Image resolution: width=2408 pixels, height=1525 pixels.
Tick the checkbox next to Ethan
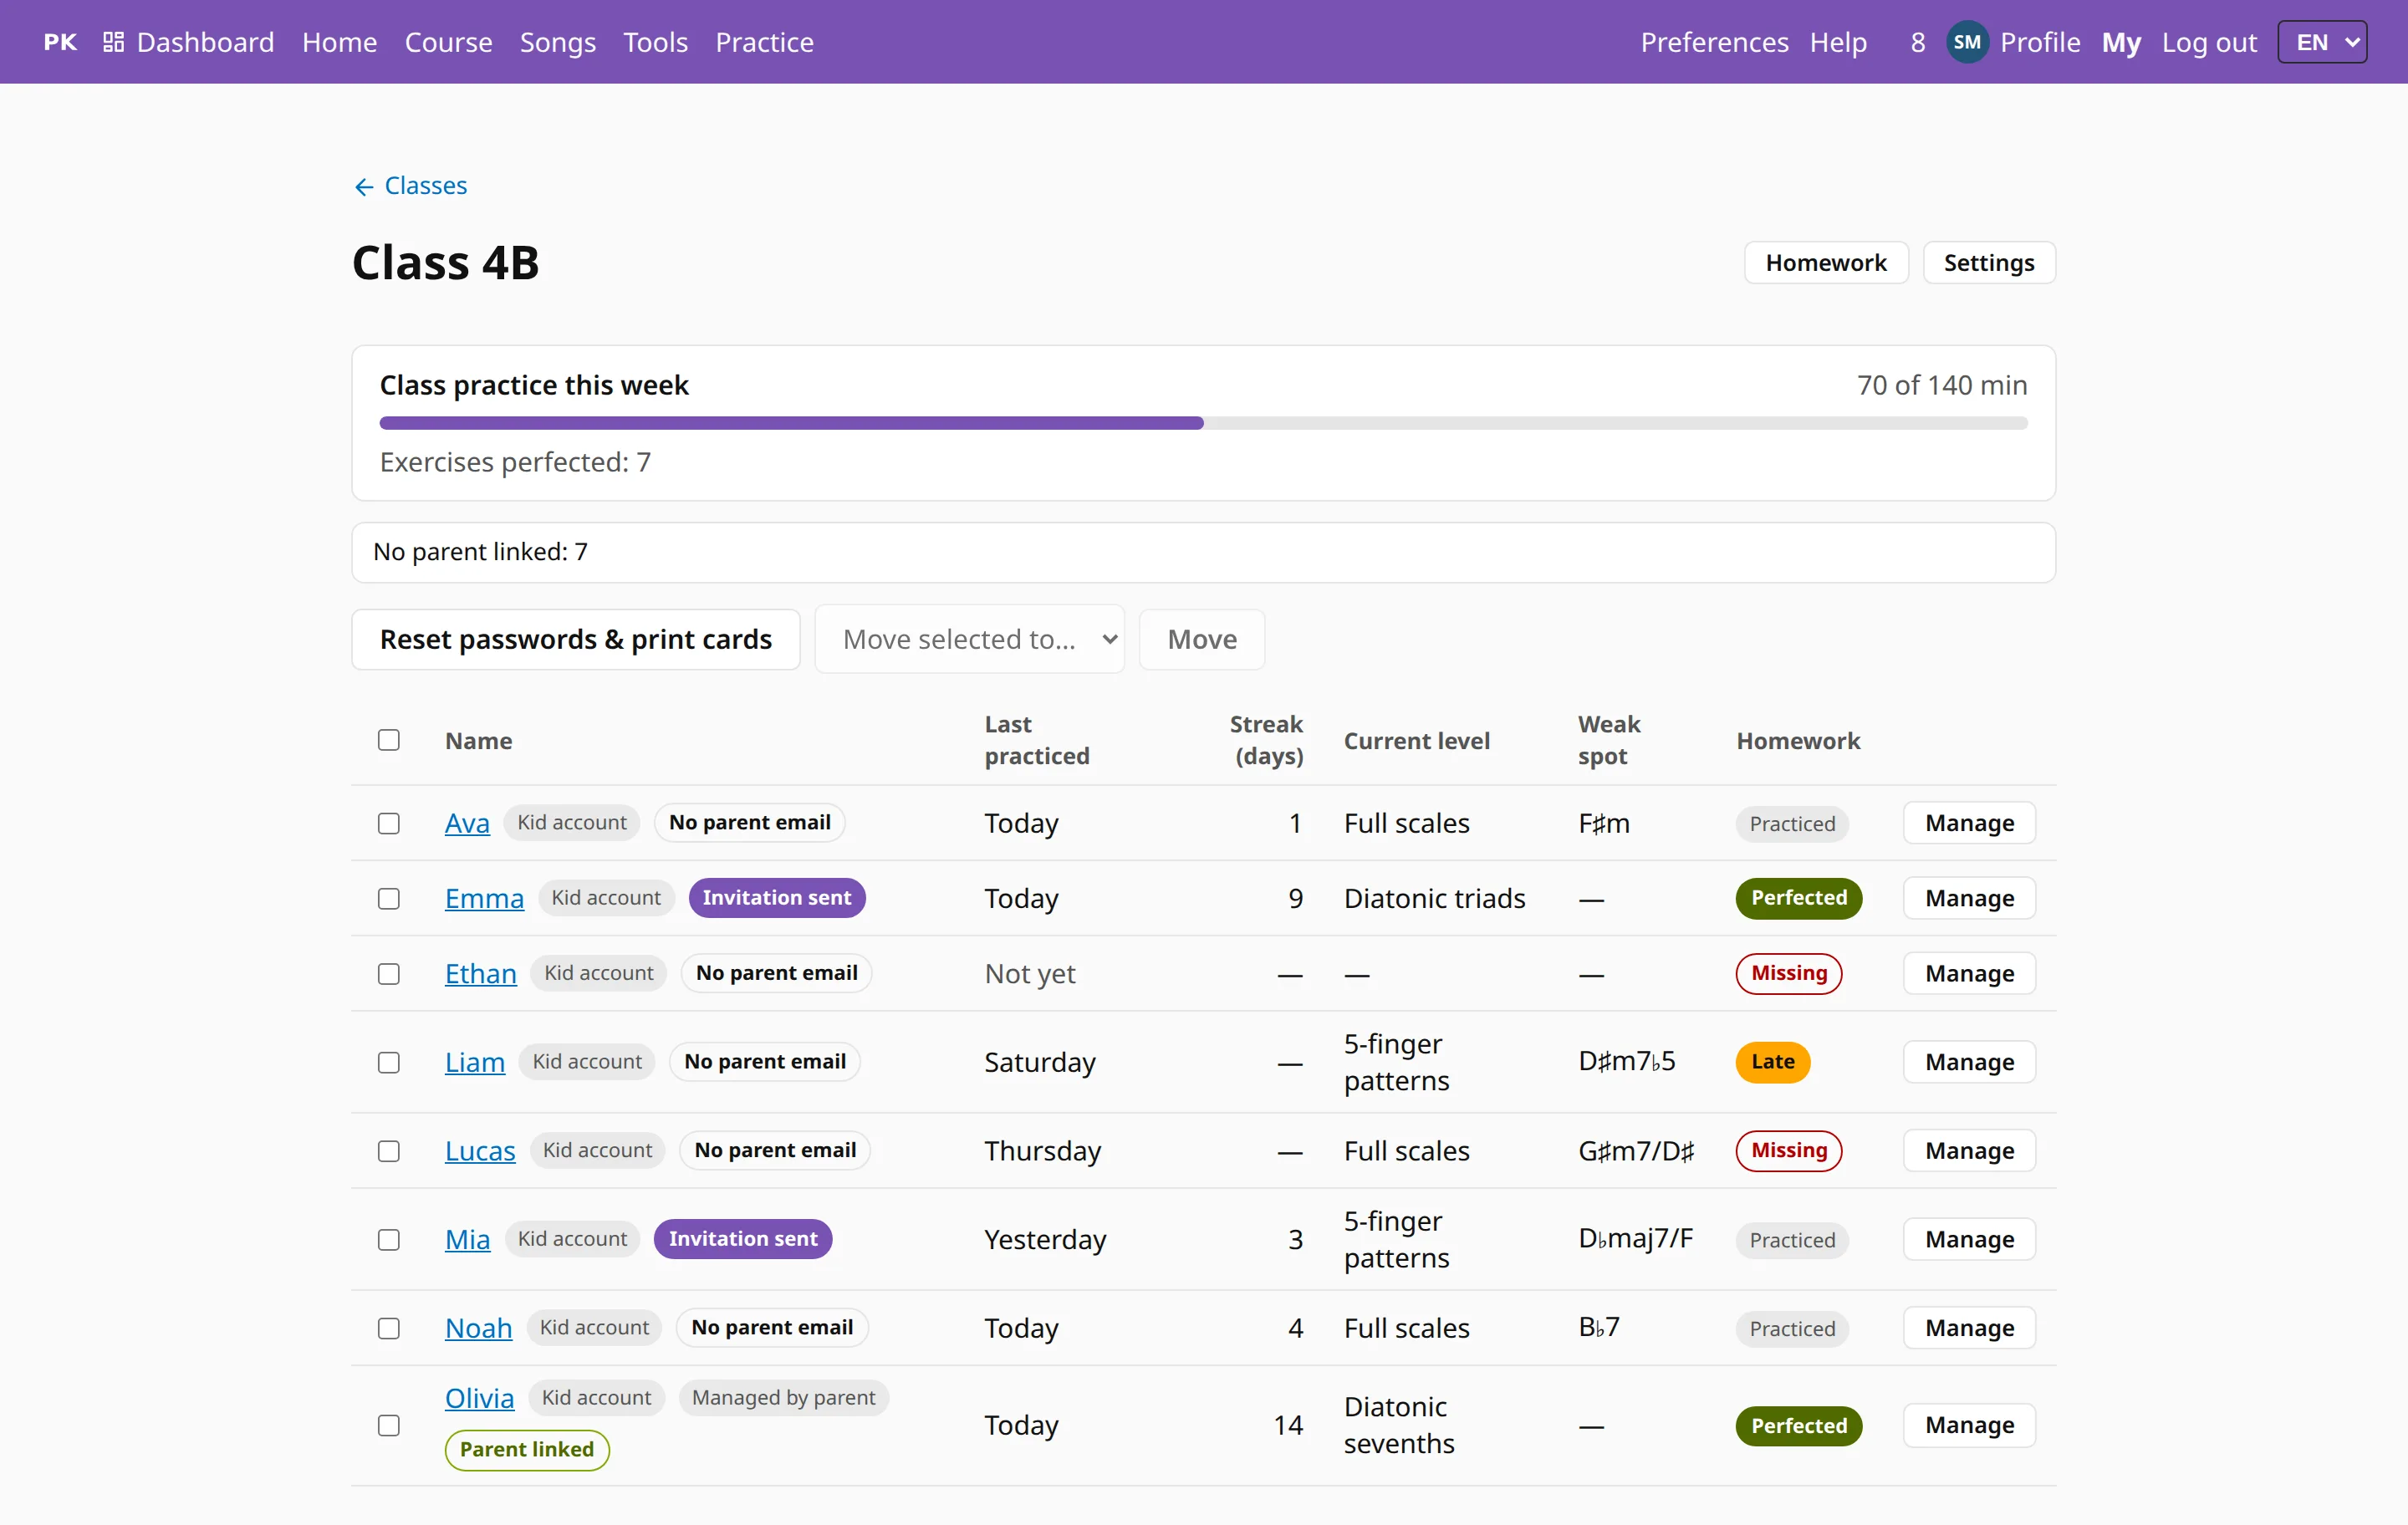[x=389, y=974]
